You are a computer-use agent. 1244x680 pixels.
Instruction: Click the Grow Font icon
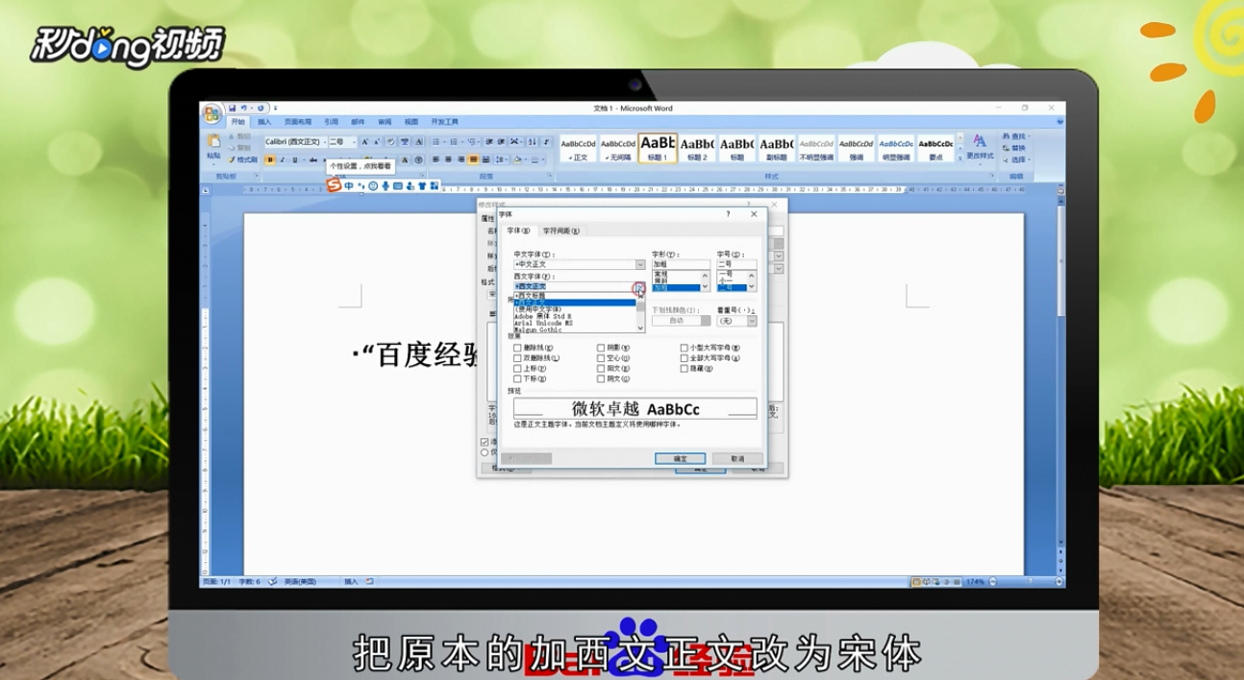(x=365, y=141)
